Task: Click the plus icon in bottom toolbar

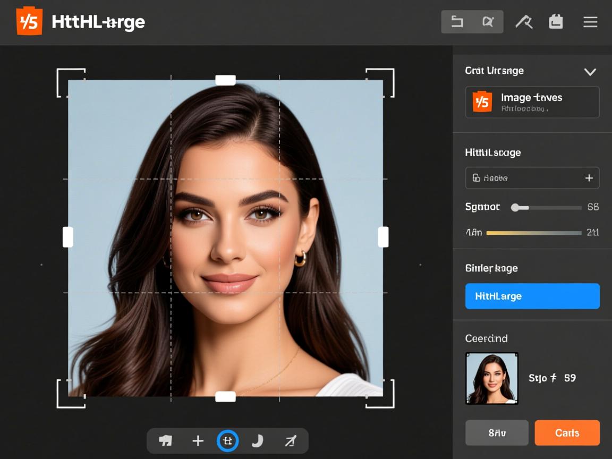Action: [198, 441]
